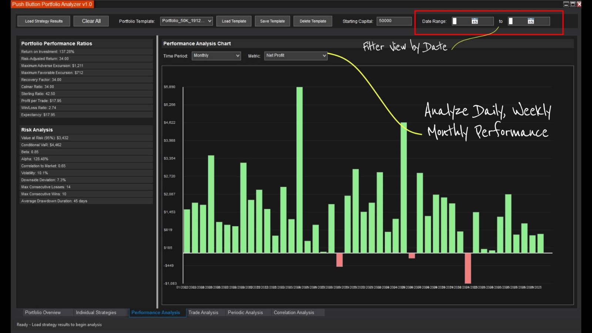The image size is (592, 333).
Task: Minimize the Portfolio Analyzer window
Action: tap(566, 4)
